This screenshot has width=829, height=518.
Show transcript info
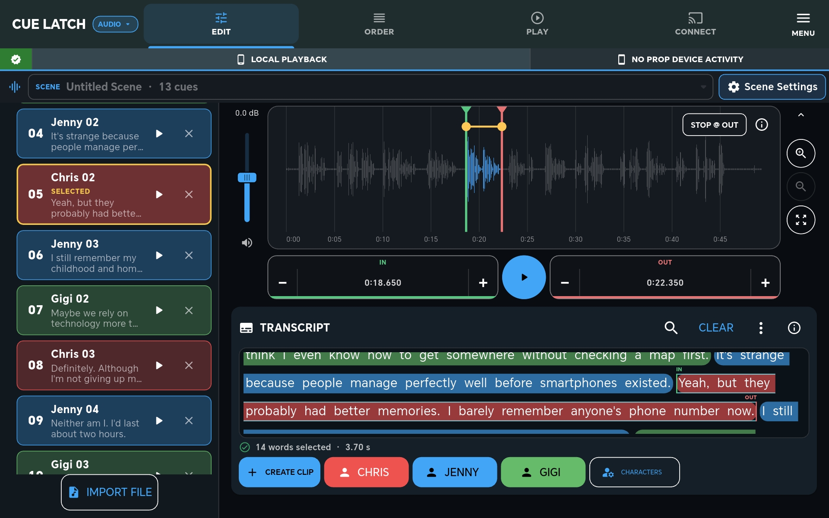(794, 328)
